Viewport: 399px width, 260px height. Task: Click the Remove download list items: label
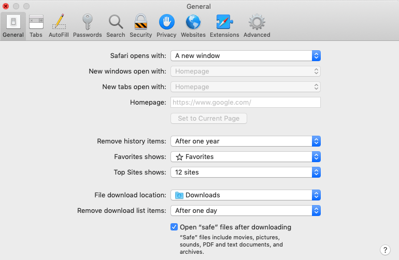click(x=122, y=211)
